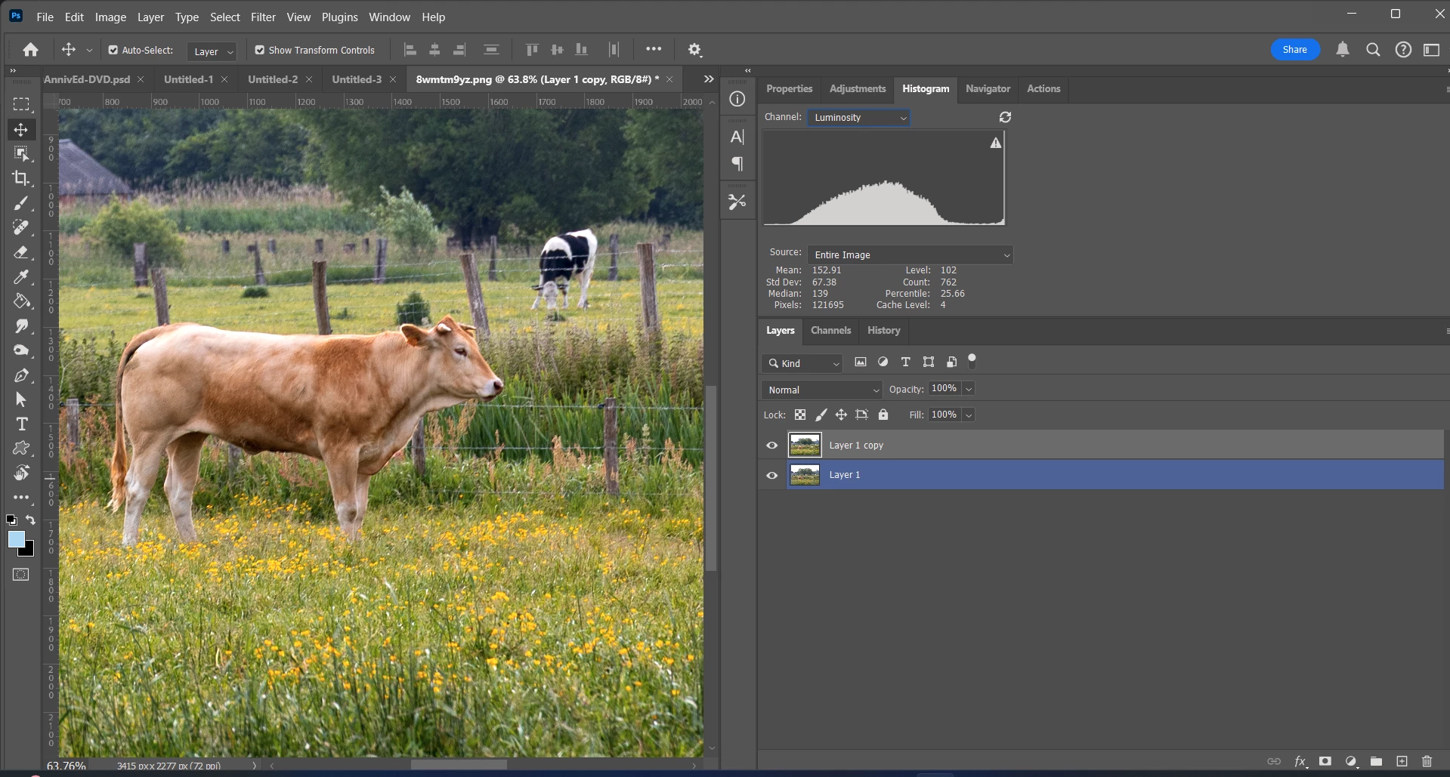Select the Rectangular Marquee tool
This screenshot has height=777, width=1450.
pyautogui.click(x=21, y=104)
